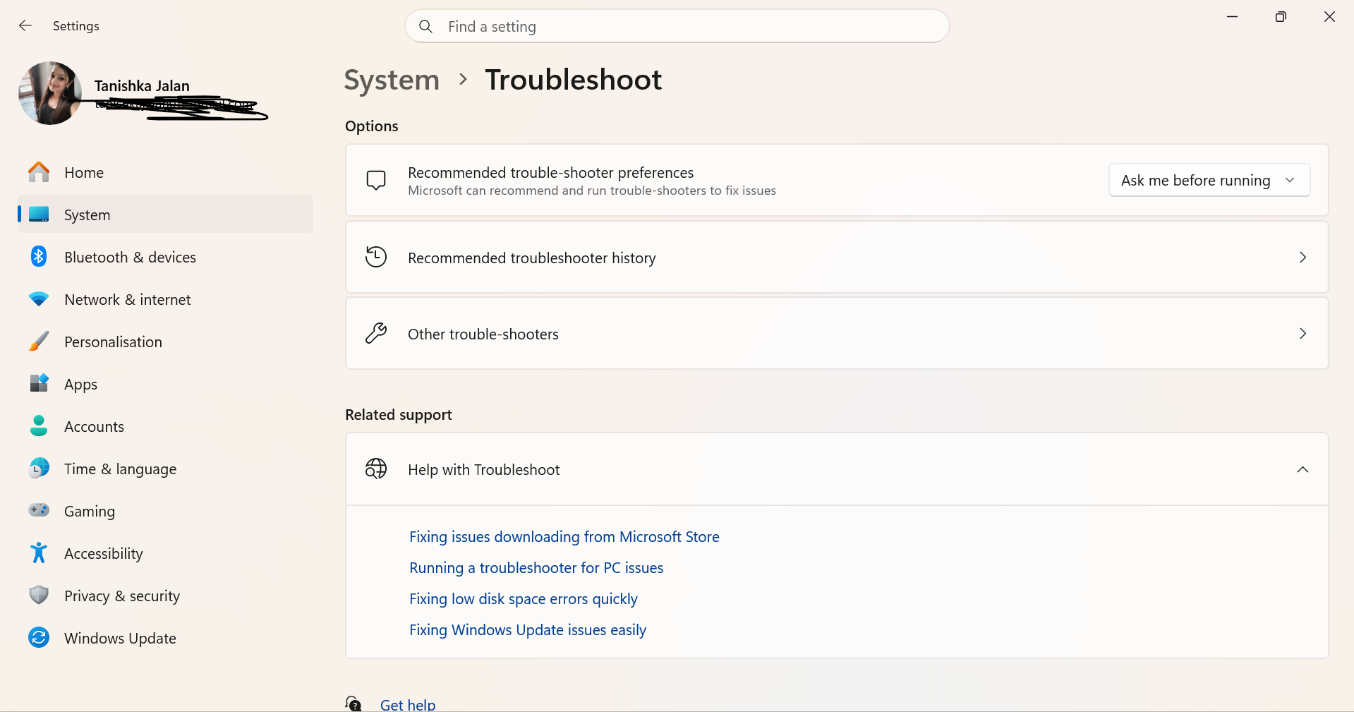The height and width of the screenshot is (712, 1354).
Task: Click the search magnifier icon
Action: pos(425,27)
